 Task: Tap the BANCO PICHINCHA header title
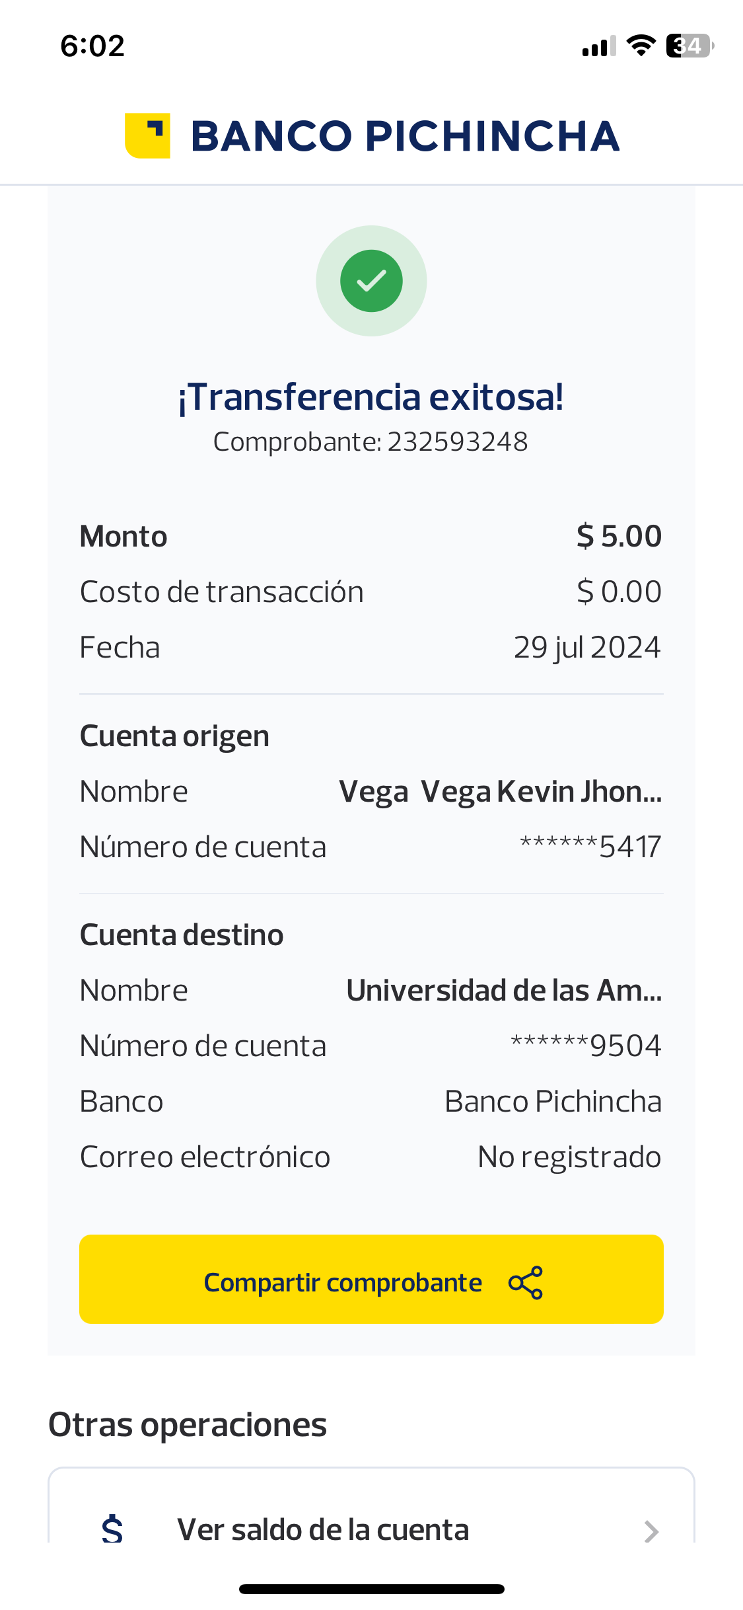point(405,136)
